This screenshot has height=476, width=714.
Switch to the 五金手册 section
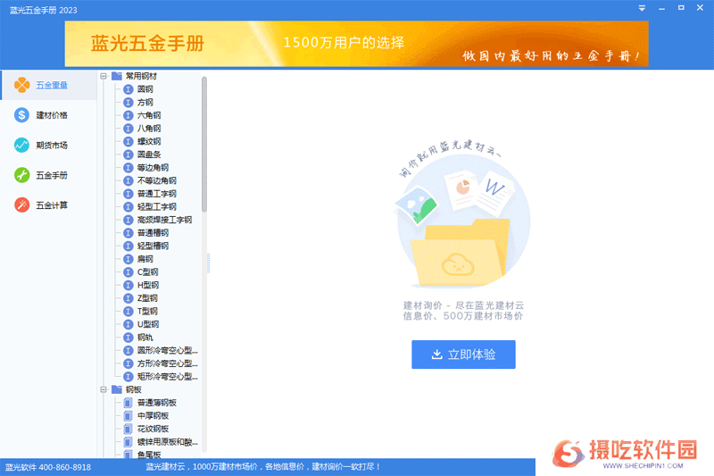click(49, 175)
